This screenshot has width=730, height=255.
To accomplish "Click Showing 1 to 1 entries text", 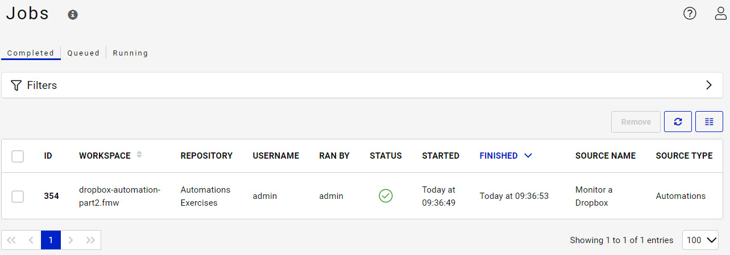I will coord(621,240).
